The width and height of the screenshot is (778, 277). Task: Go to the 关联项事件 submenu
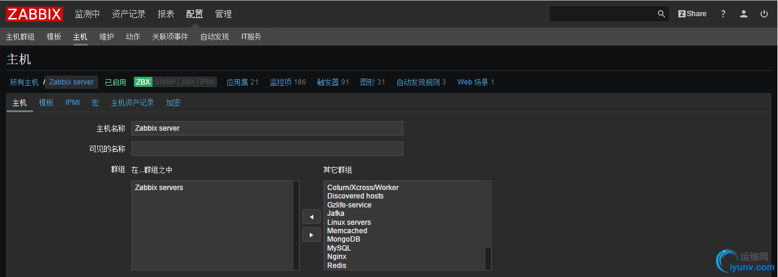170,37
